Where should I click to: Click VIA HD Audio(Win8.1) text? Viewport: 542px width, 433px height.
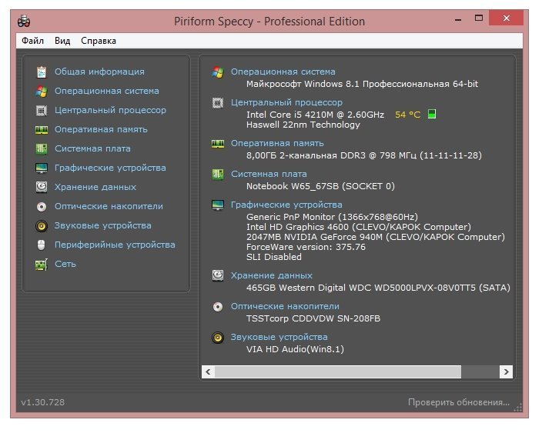pos(295,349)
